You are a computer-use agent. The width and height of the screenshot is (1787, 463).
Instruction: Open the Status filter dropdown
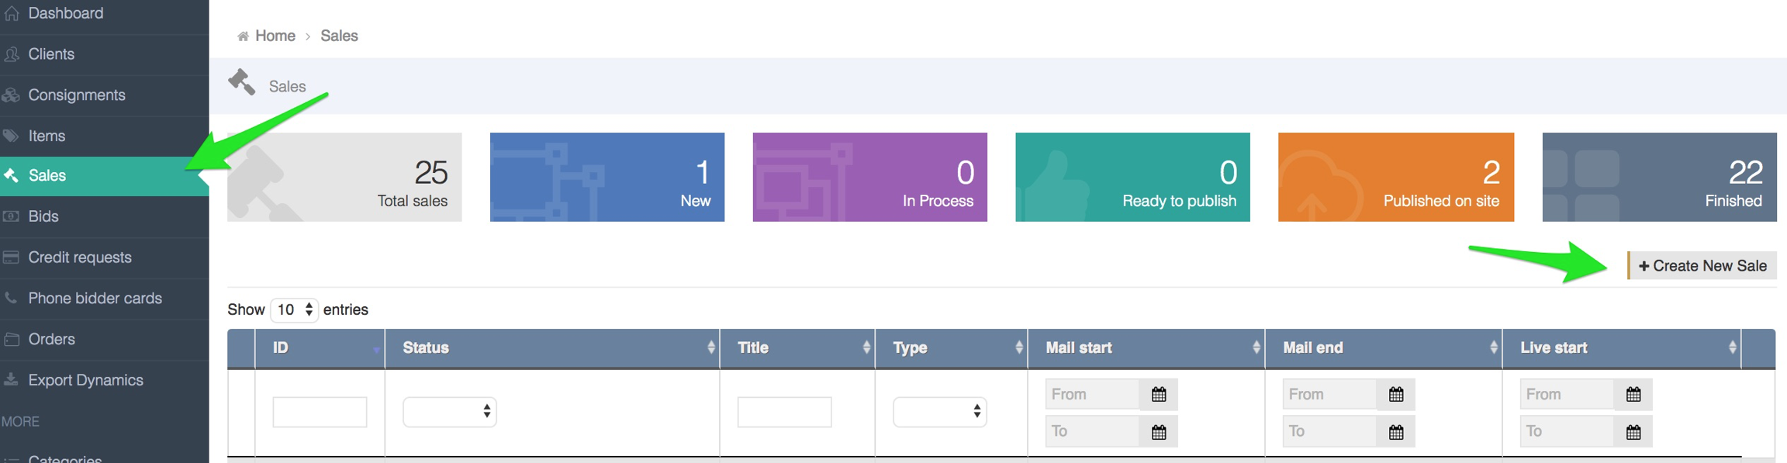point(450,412)
